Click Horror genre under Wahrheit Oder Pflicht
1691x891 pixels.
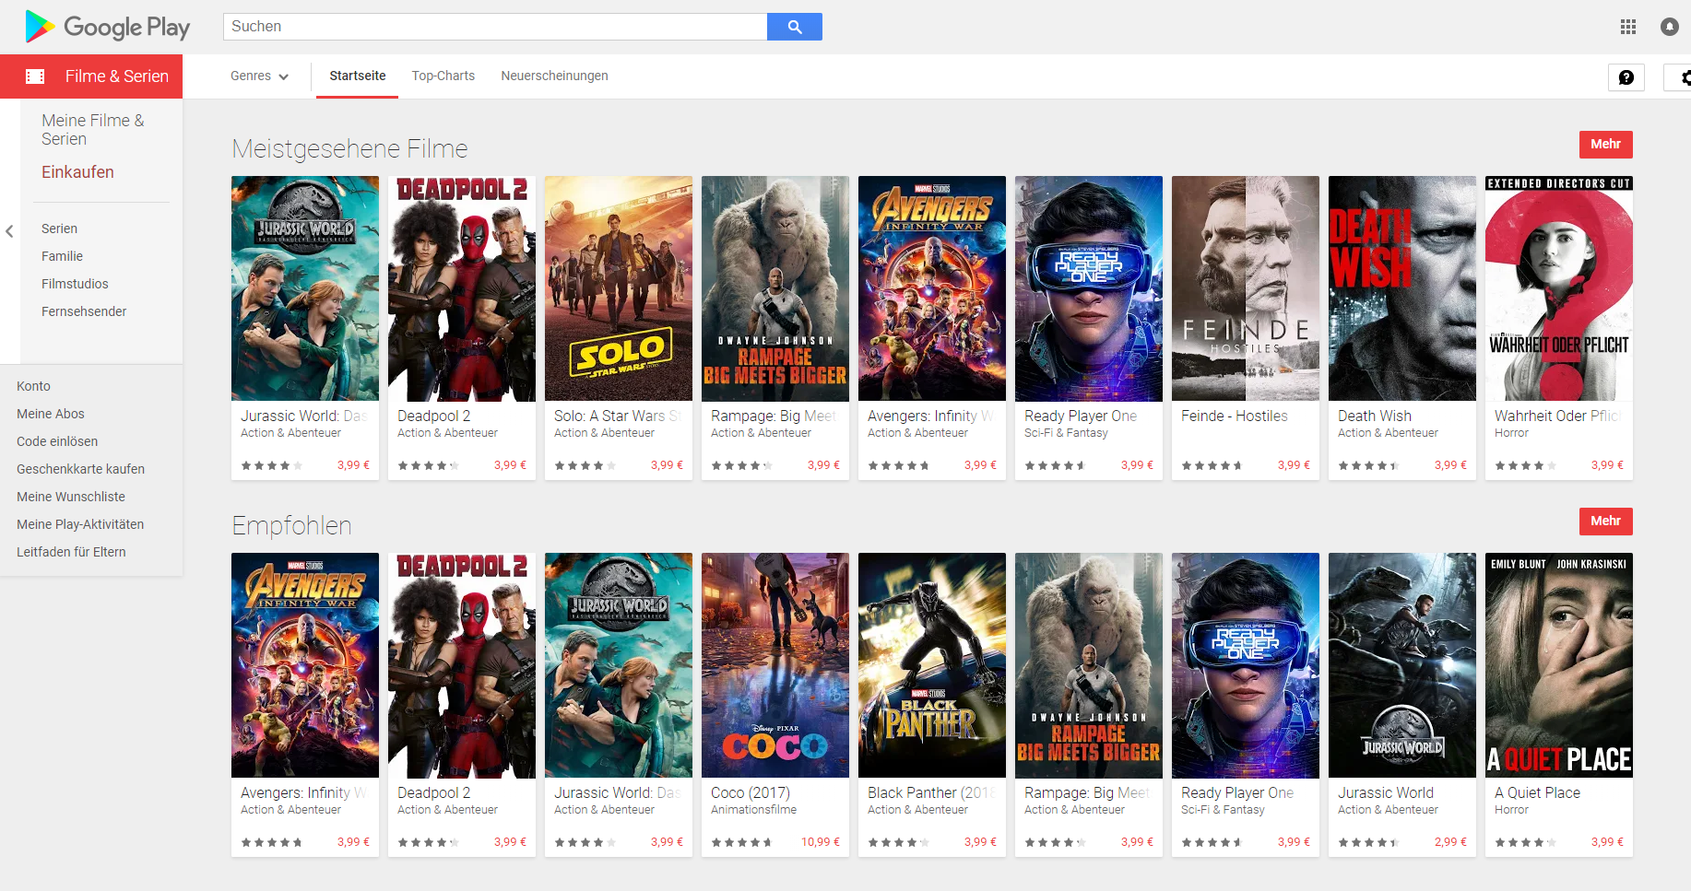[1511, 433]
